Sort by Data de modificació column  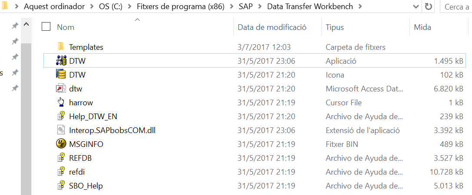click(272, 27)
